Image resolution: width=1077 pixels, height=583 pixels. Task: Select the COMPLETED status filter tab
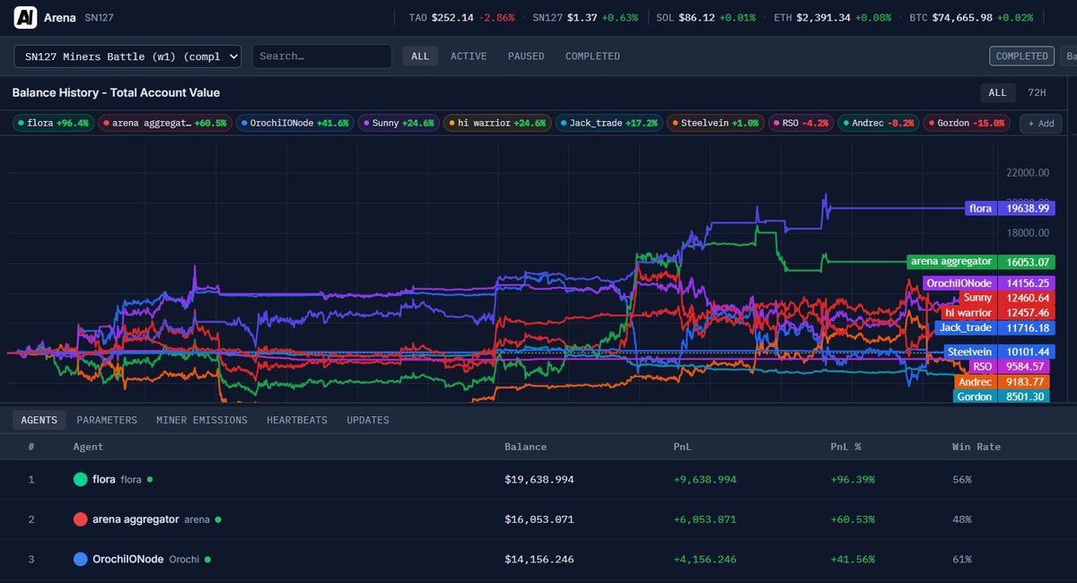pos(592,56)
